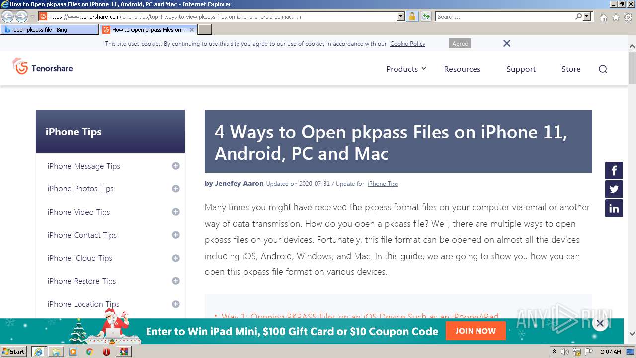This screenshot has width=636, height=358.
Task: Open the iPhone Tips category link
Action: tap(383, 184)
